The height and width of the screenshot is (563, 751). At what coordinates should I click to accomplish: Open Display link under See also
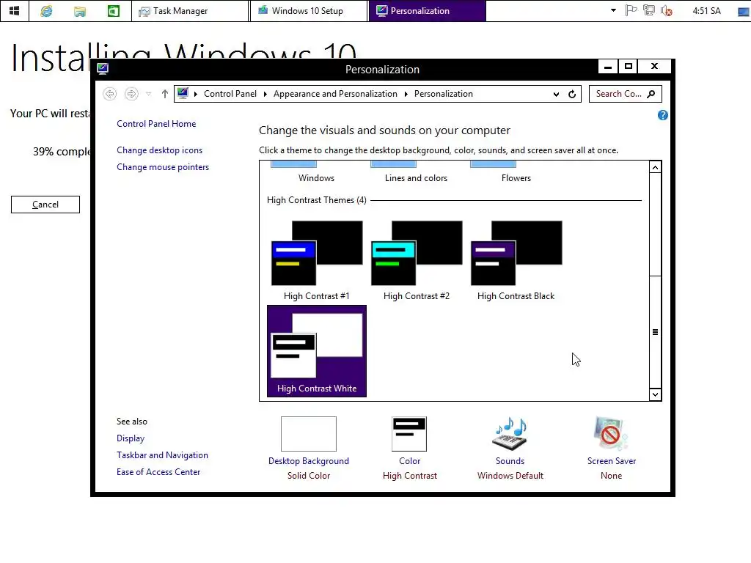tap(131, 438)
